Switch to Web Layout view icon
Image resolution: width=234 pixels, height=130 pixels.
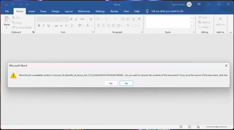pyautogui.click(x=198, y=127)
